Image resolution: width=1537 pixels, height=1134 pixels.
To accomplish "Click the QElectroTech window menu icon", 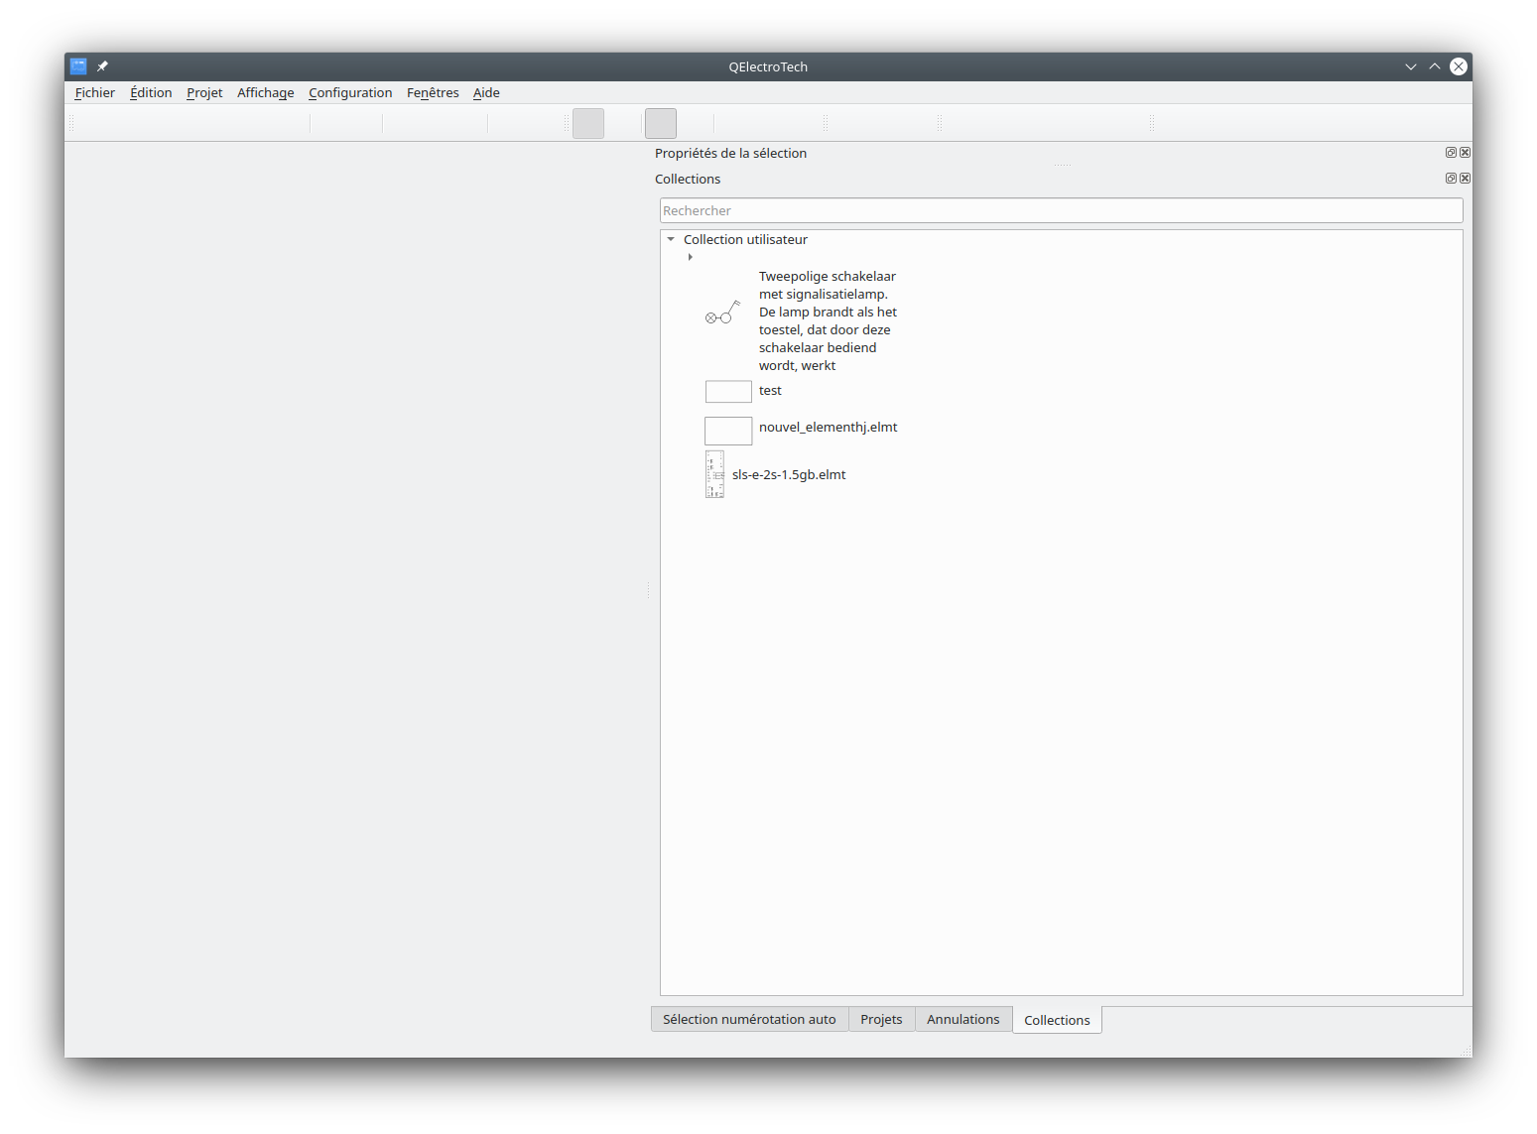I will [78, 66].
